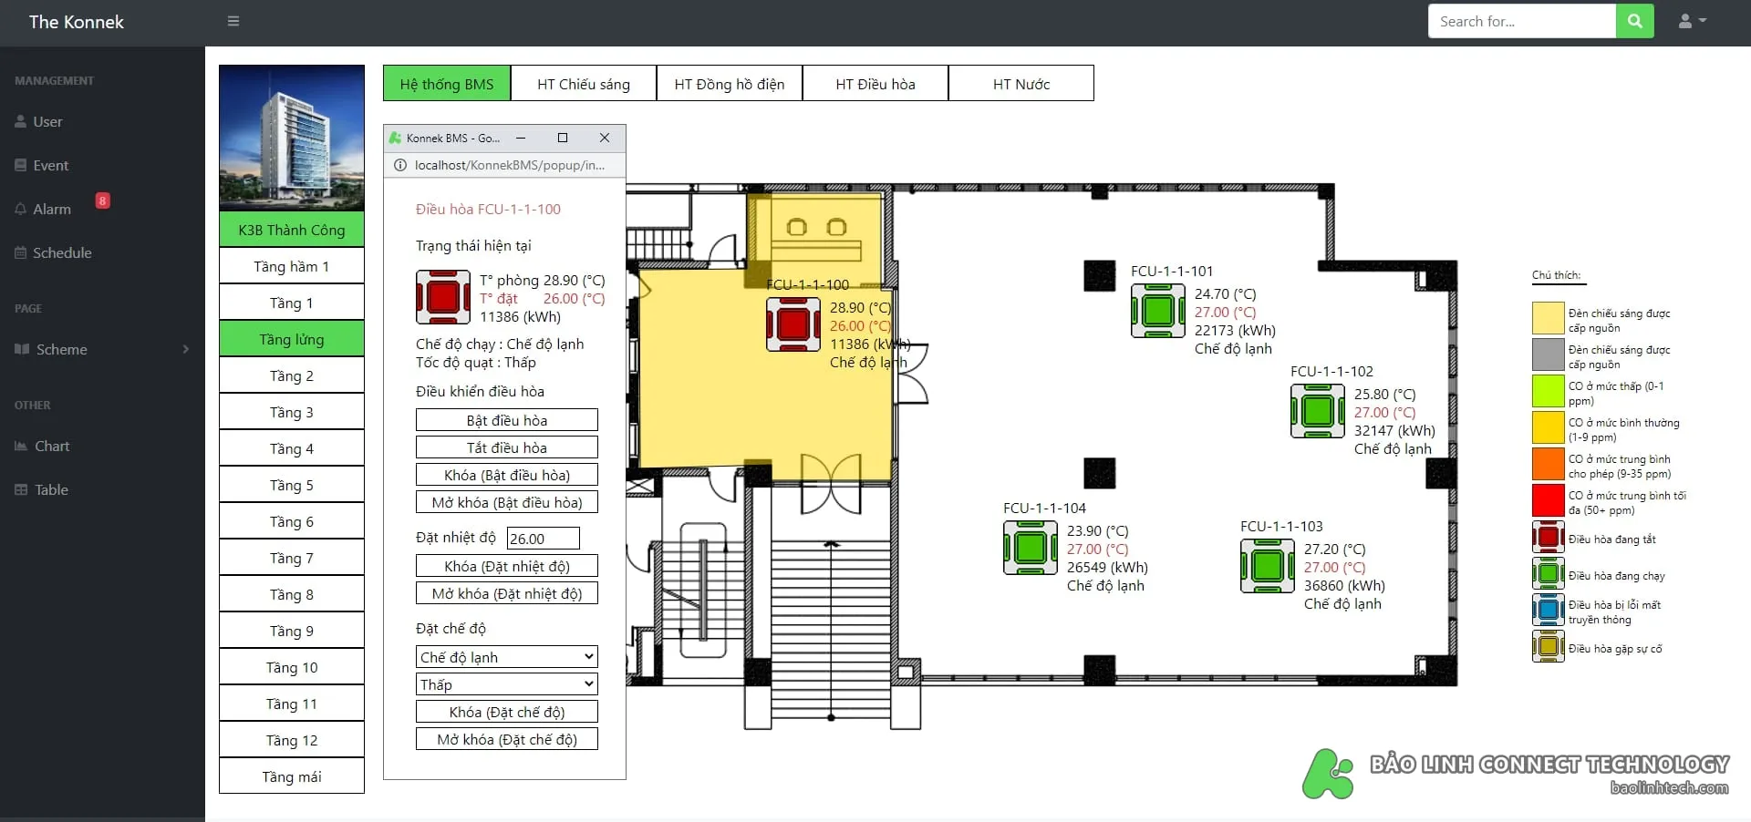Image resolution: width=1751 pixels, height=822 pixels.
Task: Click 'Khóa (Bật điều hòa)' button
Action: [x=507, y=475]
